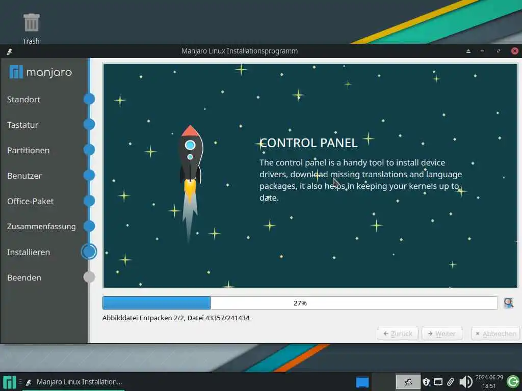
Task: Select the second workspace in pager
Action: tap(408, 382)
